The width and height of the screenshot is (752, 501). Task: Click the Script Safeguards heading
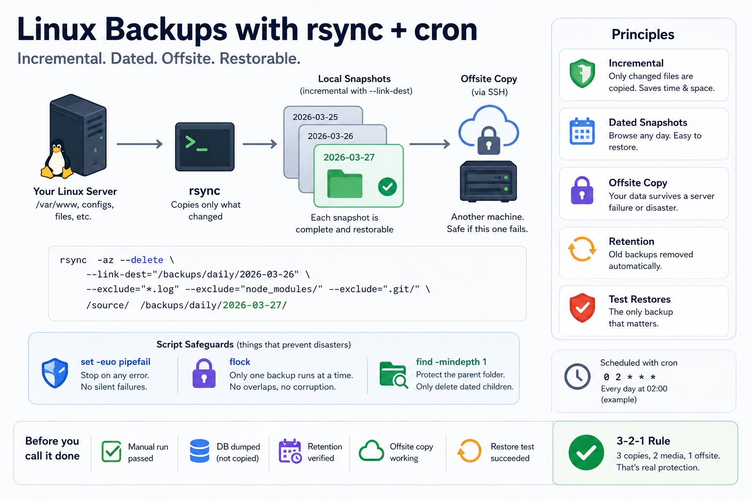point(195,344)
